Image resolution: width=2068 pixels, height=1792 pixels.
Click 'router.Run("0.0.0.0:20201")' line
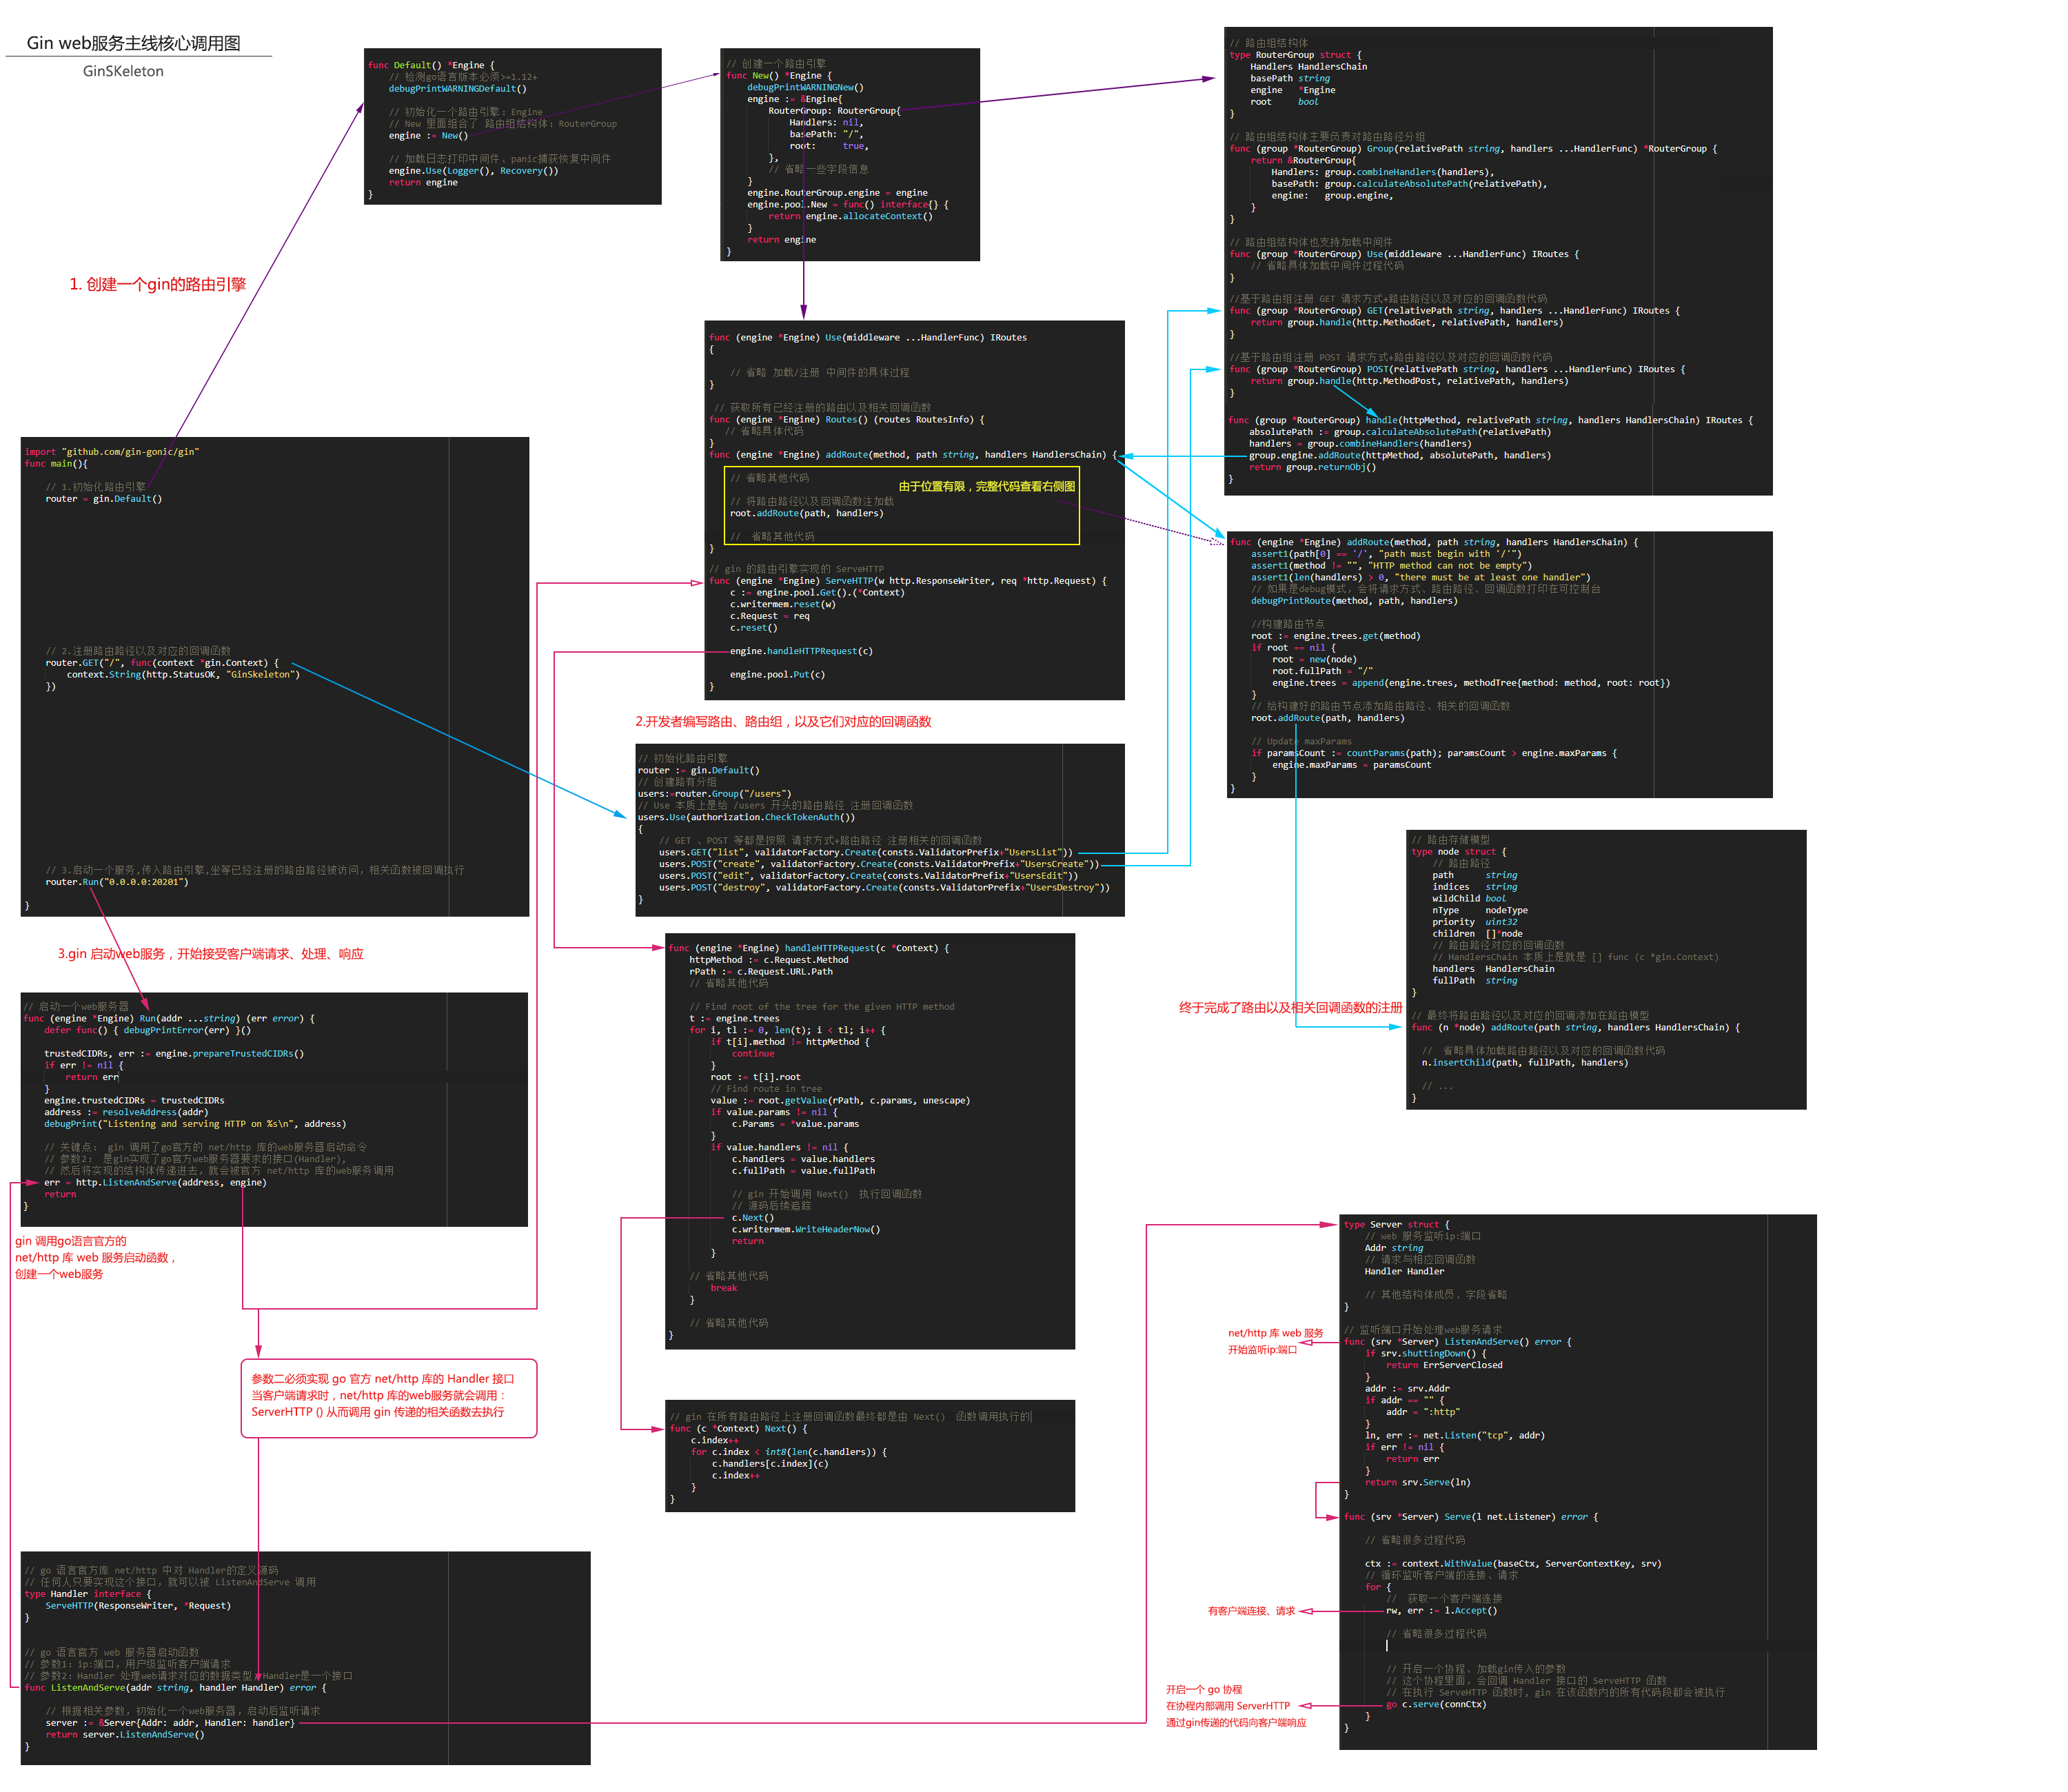(117, 881)
